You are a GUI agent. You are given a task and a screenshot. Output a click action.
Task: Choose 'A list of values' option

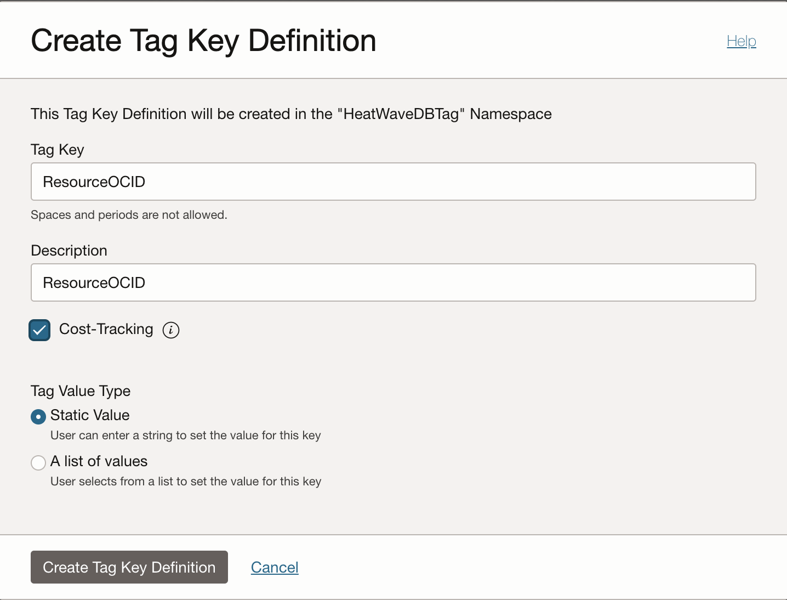coord(38,463)
